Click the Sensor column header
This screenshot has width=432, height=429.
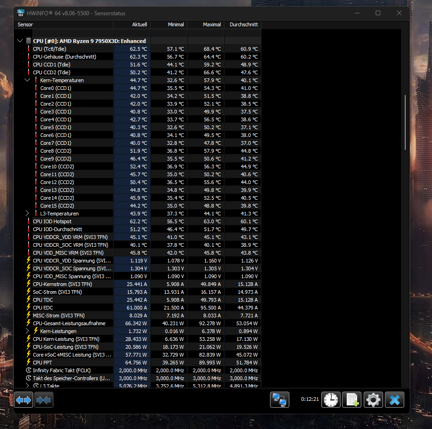[64, 24]
